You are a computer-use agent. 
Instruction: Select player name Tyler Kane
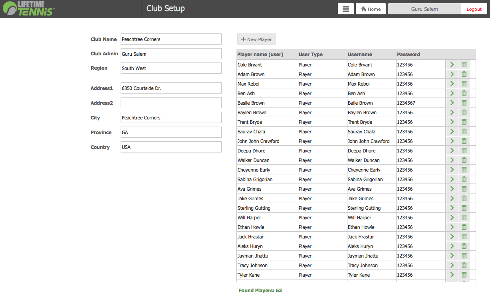point(248,275)
